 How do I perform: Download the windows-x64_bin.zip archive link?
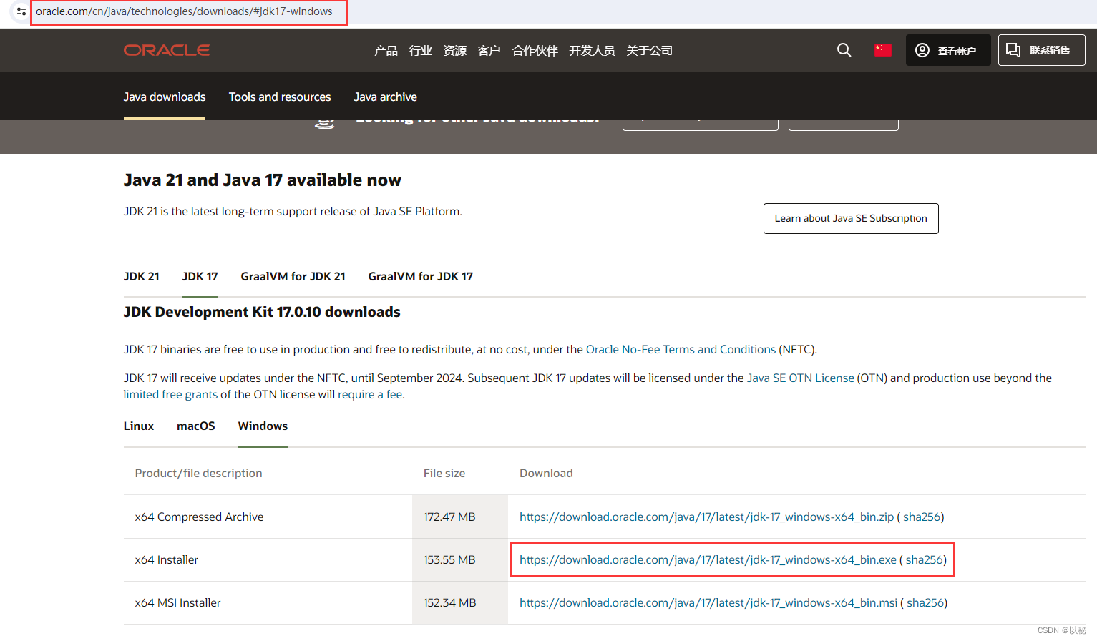pos(706,517)
